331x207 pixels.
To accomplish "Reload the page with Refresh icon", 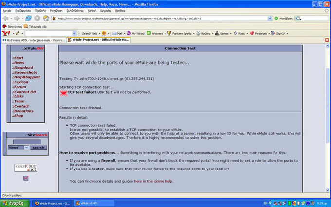I will pos(28,19).
